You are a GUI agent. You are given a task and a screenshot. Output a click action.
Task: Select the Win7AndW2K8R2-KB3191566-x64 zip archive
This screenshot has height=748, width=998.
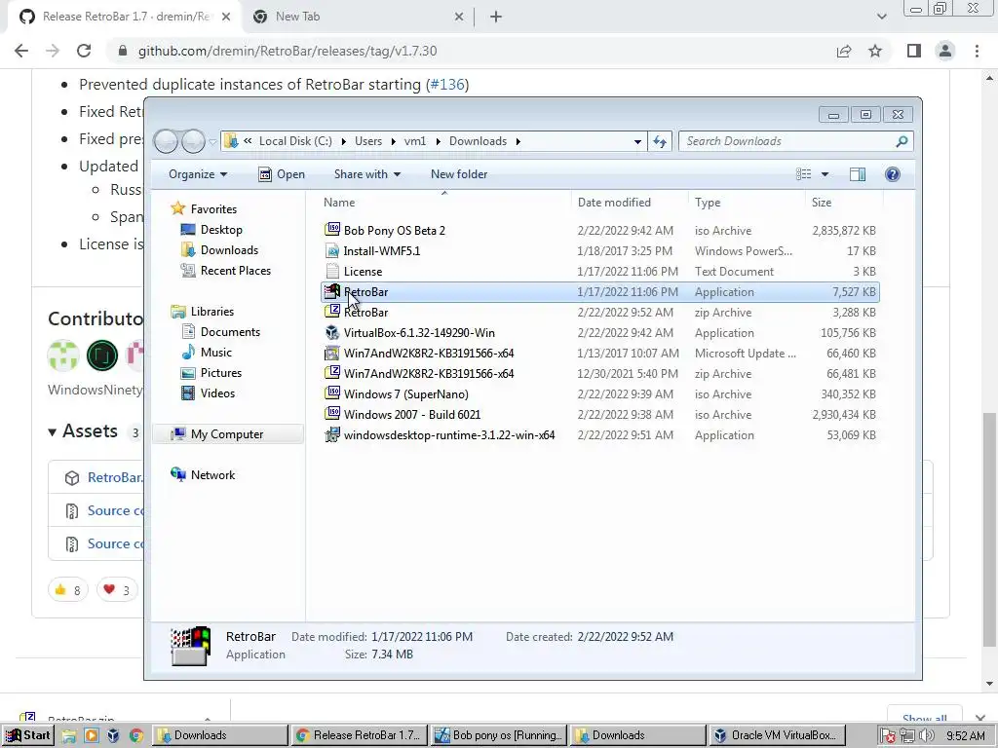(600, 373)
